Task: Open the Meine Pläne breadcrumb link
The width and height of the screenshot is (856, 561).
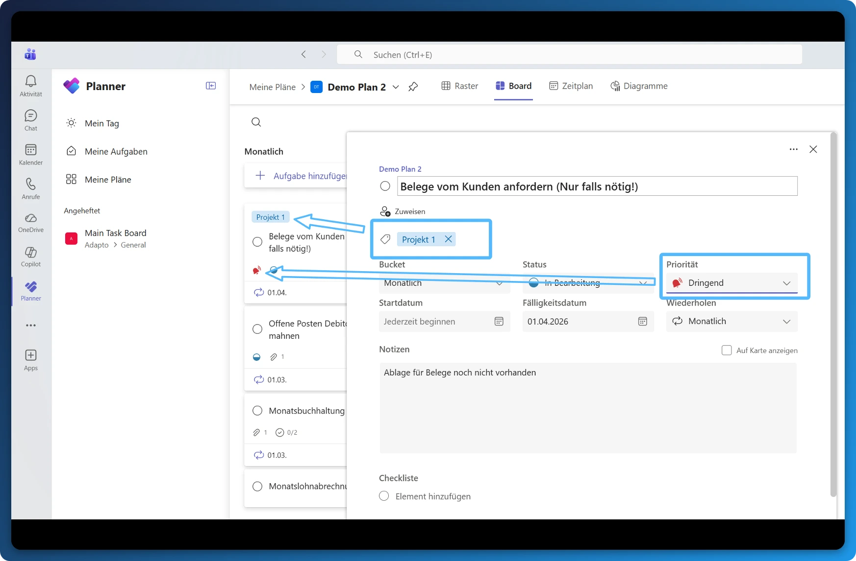Action: coord(272,87)
